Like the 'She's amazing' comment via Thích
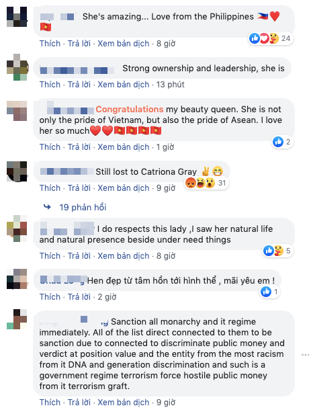Screen dimensions: 309x414 [x=50, y=43]
